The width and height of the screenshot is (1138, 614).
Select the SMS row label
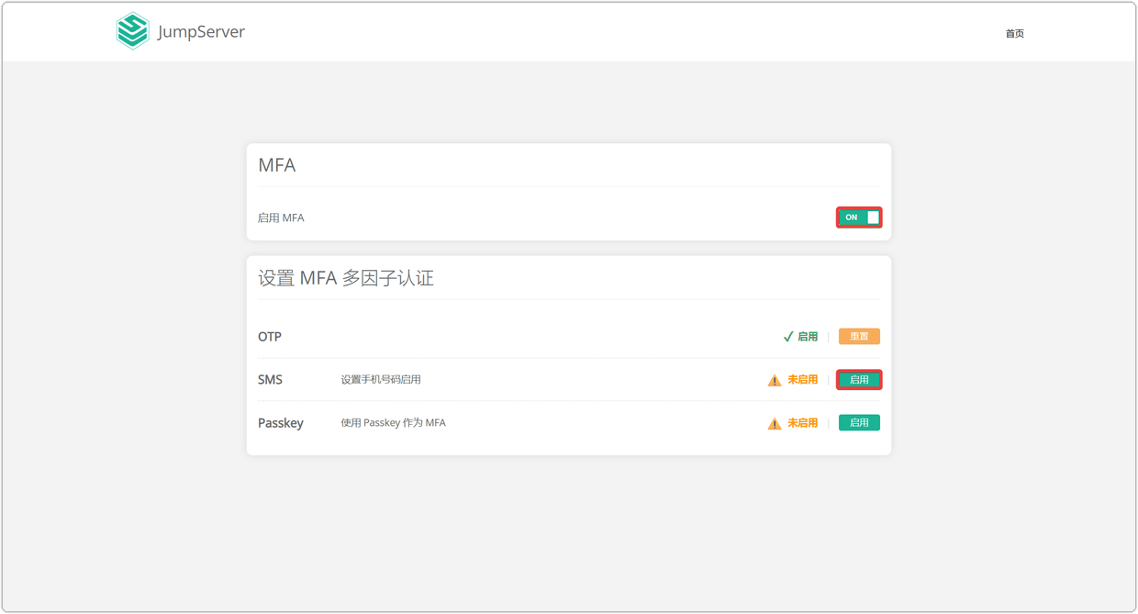[x=270, y=380]
